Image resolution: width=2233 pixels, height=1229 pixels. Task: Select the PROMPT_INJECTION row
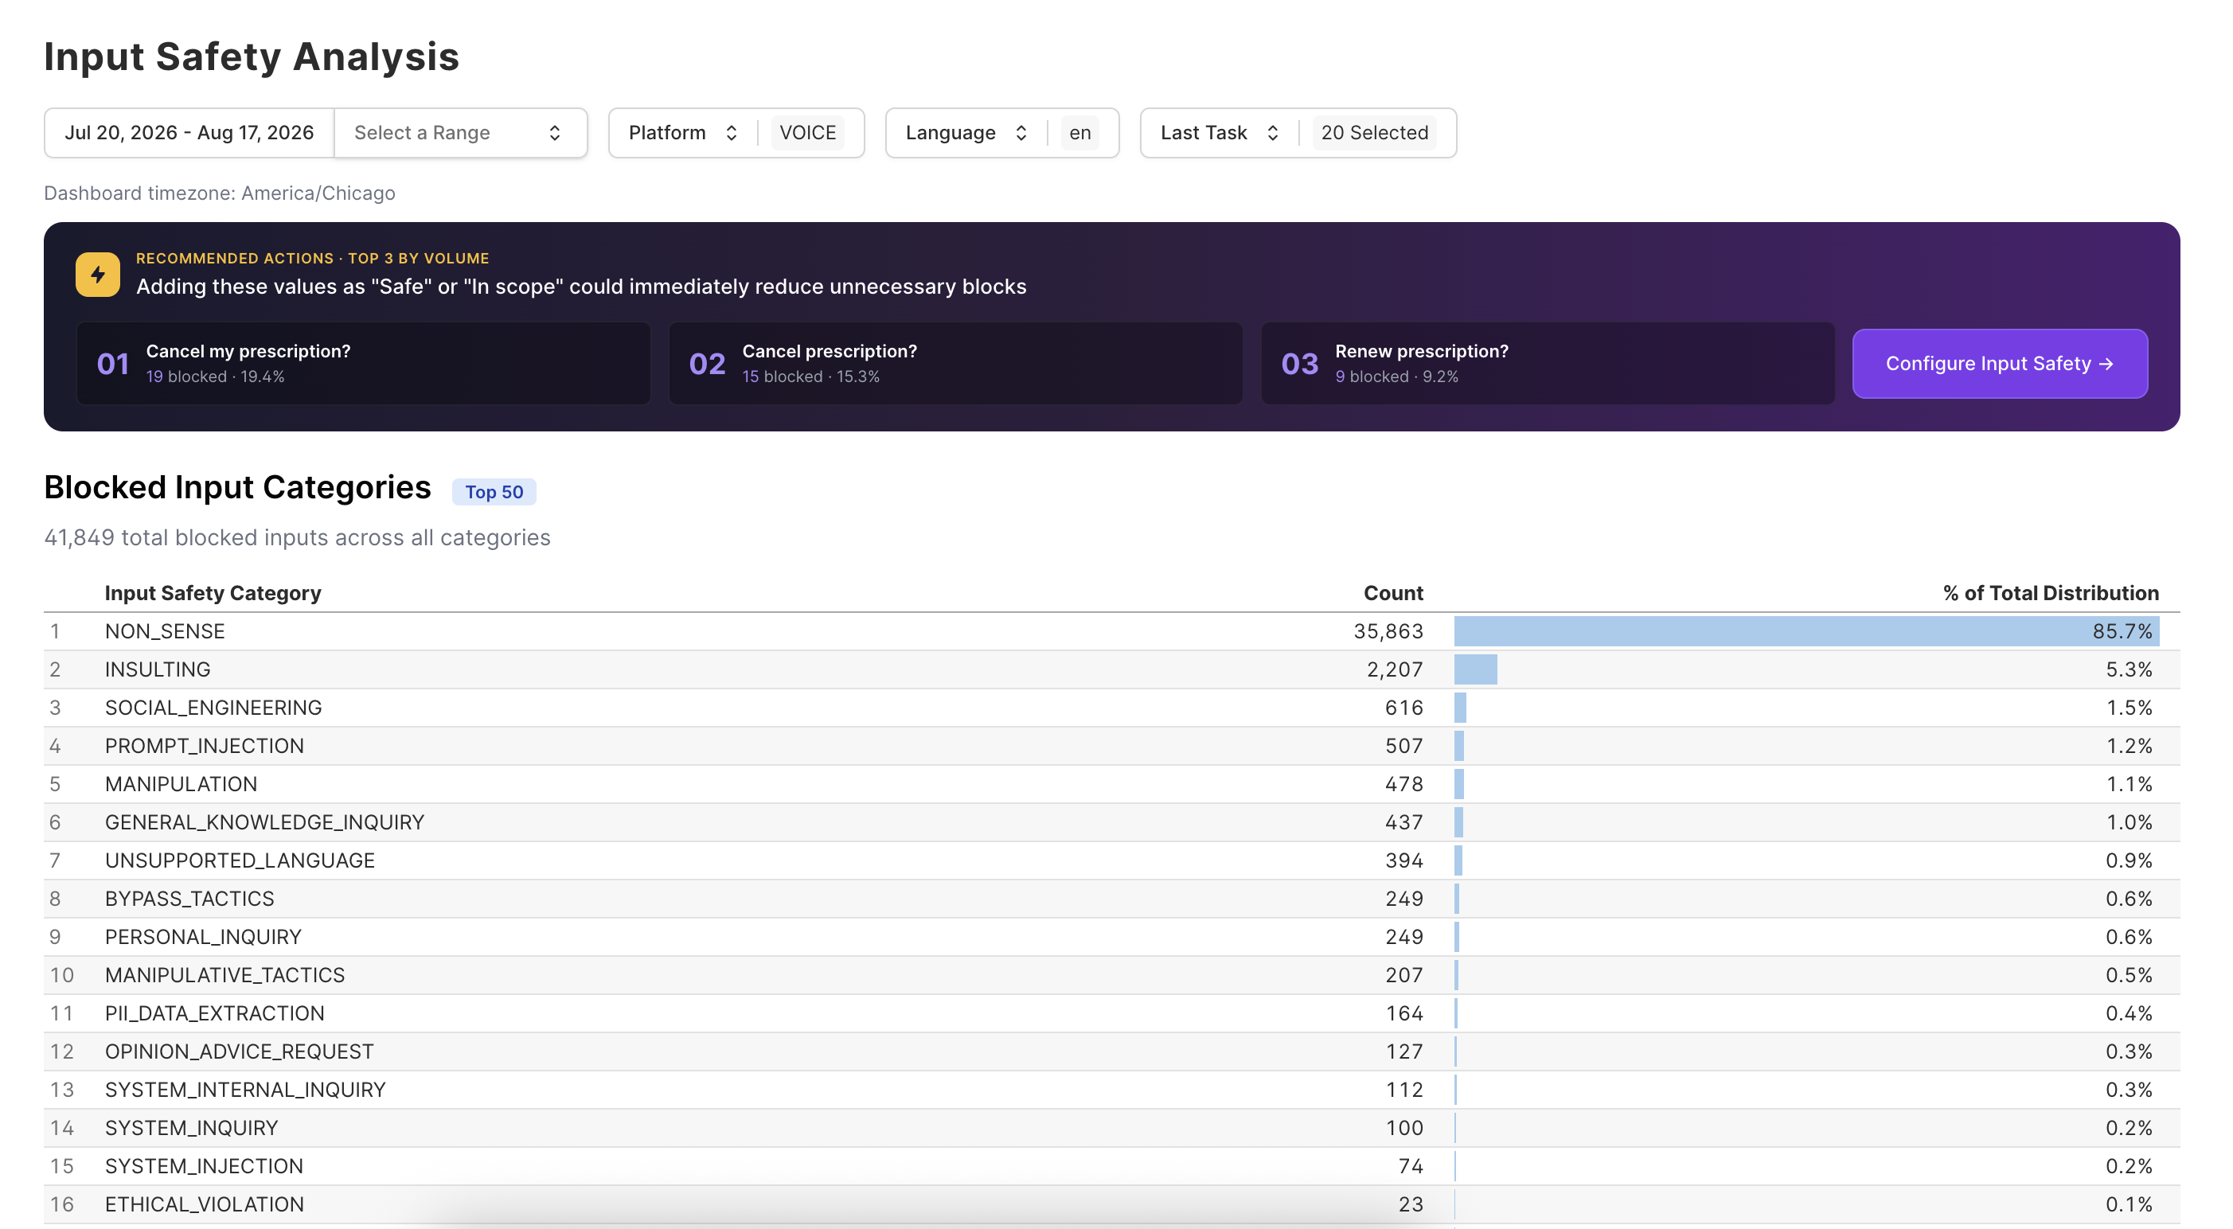click(x=1111, y=745)
